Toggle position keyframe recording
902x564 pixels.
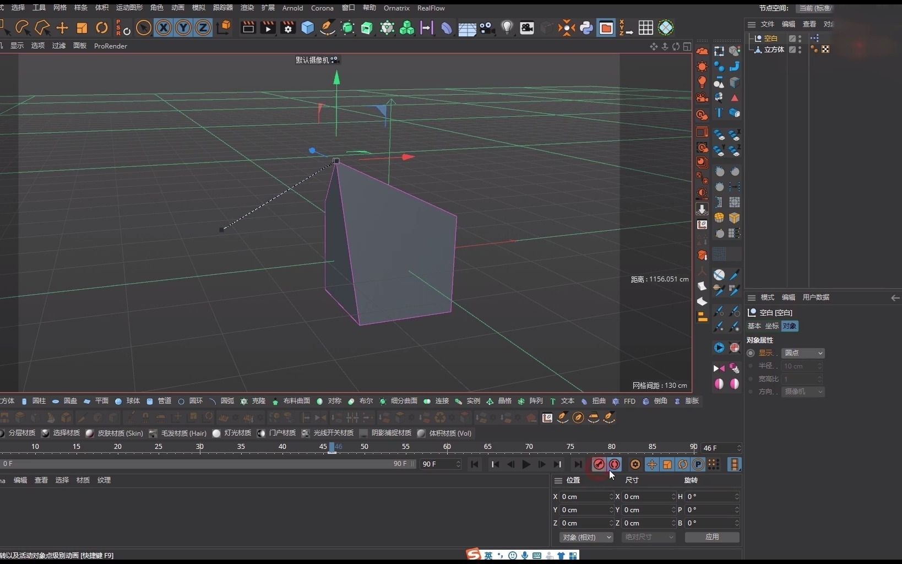coord(651,464)
